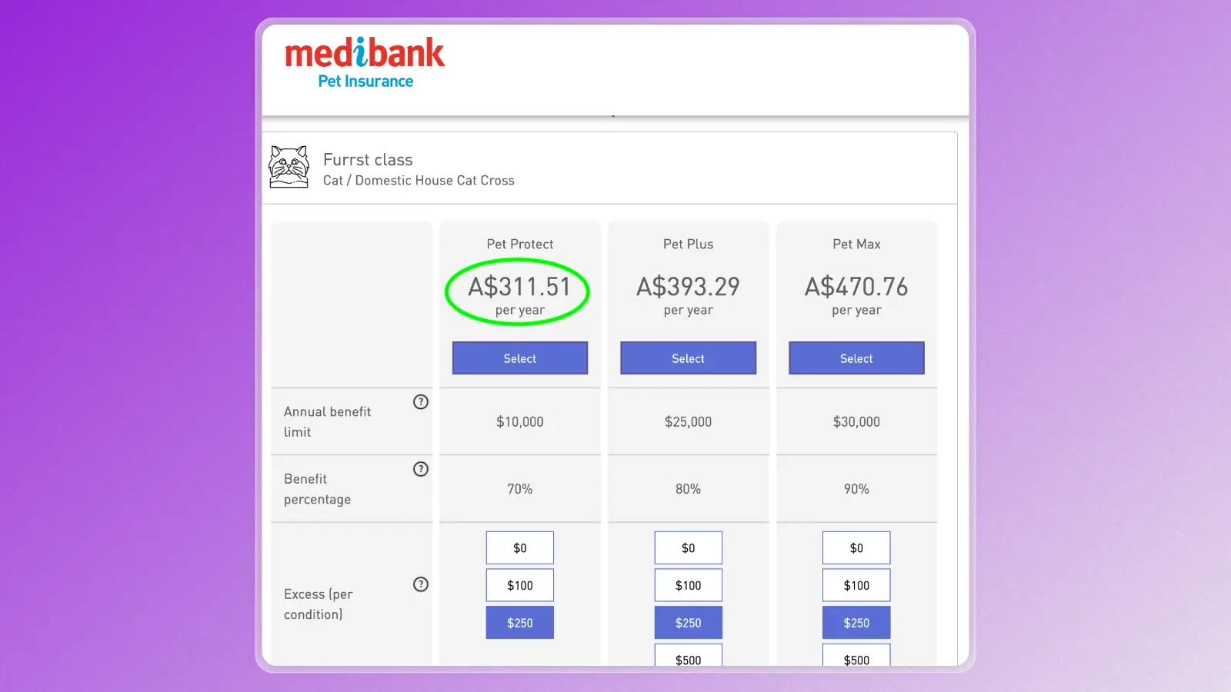This screenshot has height=692, width=1231.
Task: Pick $500 excess under Pet Plus
Action: pos(688,659)
